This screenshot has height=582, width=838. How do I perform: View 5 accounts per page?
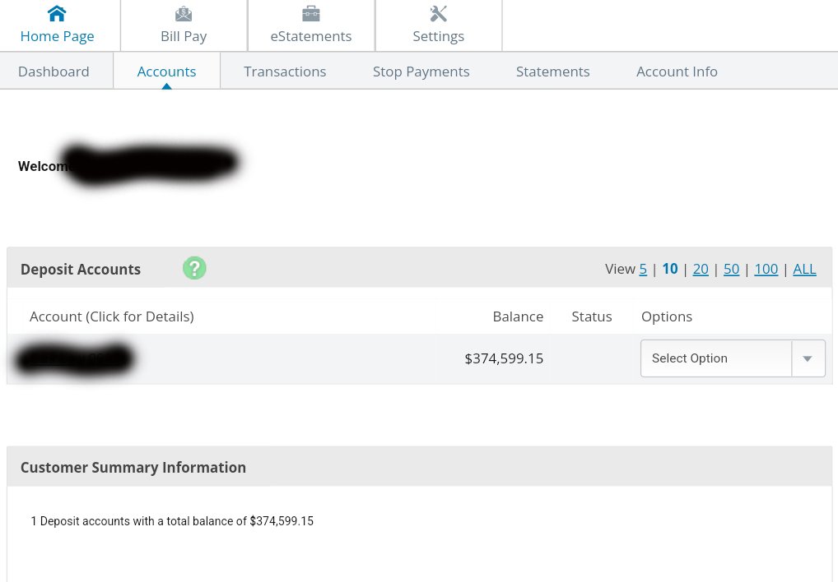(x=643, y=269)
